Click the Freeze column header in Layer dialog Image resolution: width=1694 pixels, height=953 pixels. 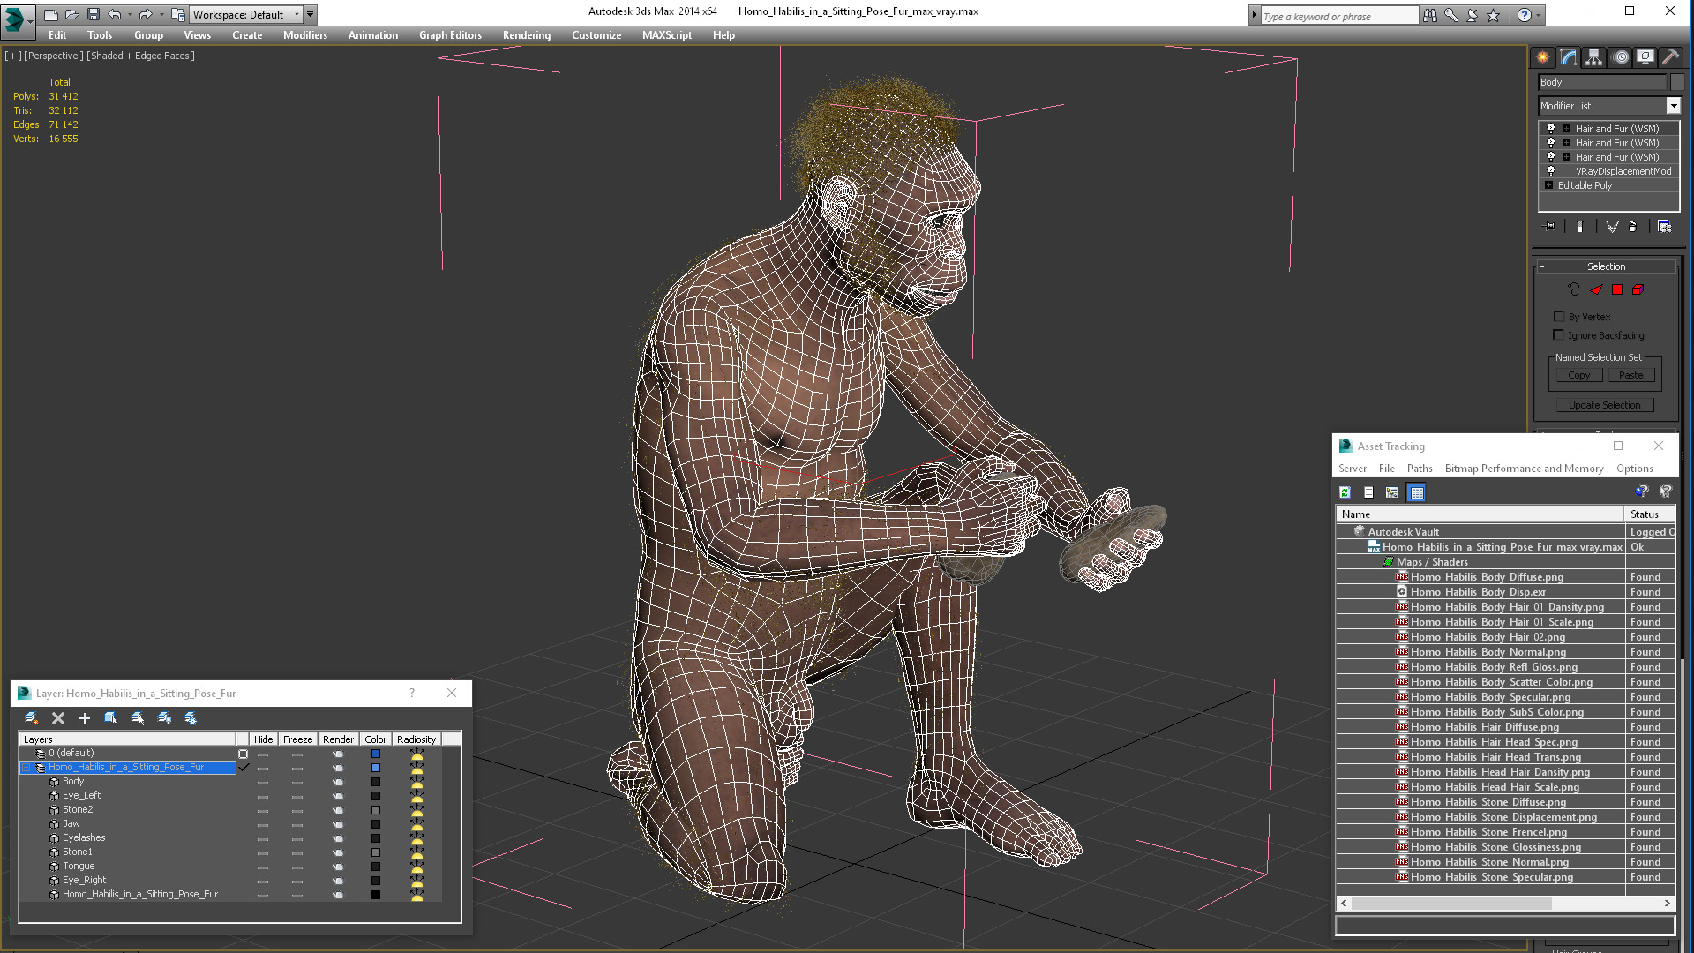pyautogui.click(x=297, y=739)
